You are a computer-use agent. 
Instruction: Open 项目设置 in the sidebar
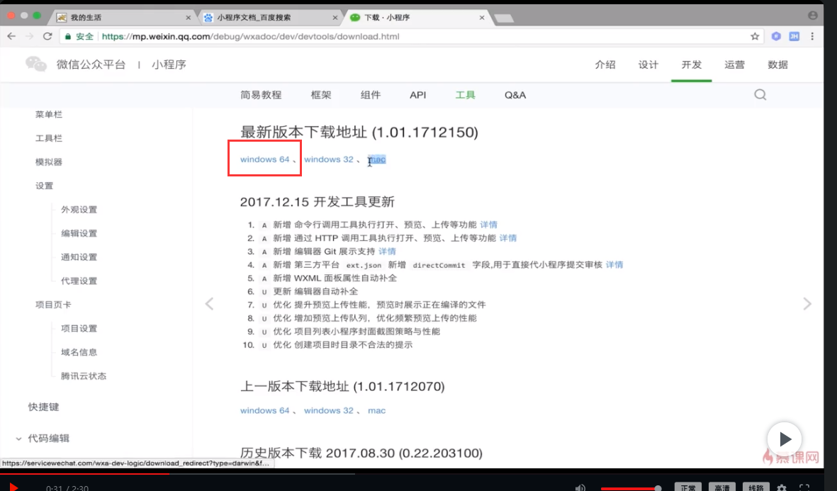[79, 328]
